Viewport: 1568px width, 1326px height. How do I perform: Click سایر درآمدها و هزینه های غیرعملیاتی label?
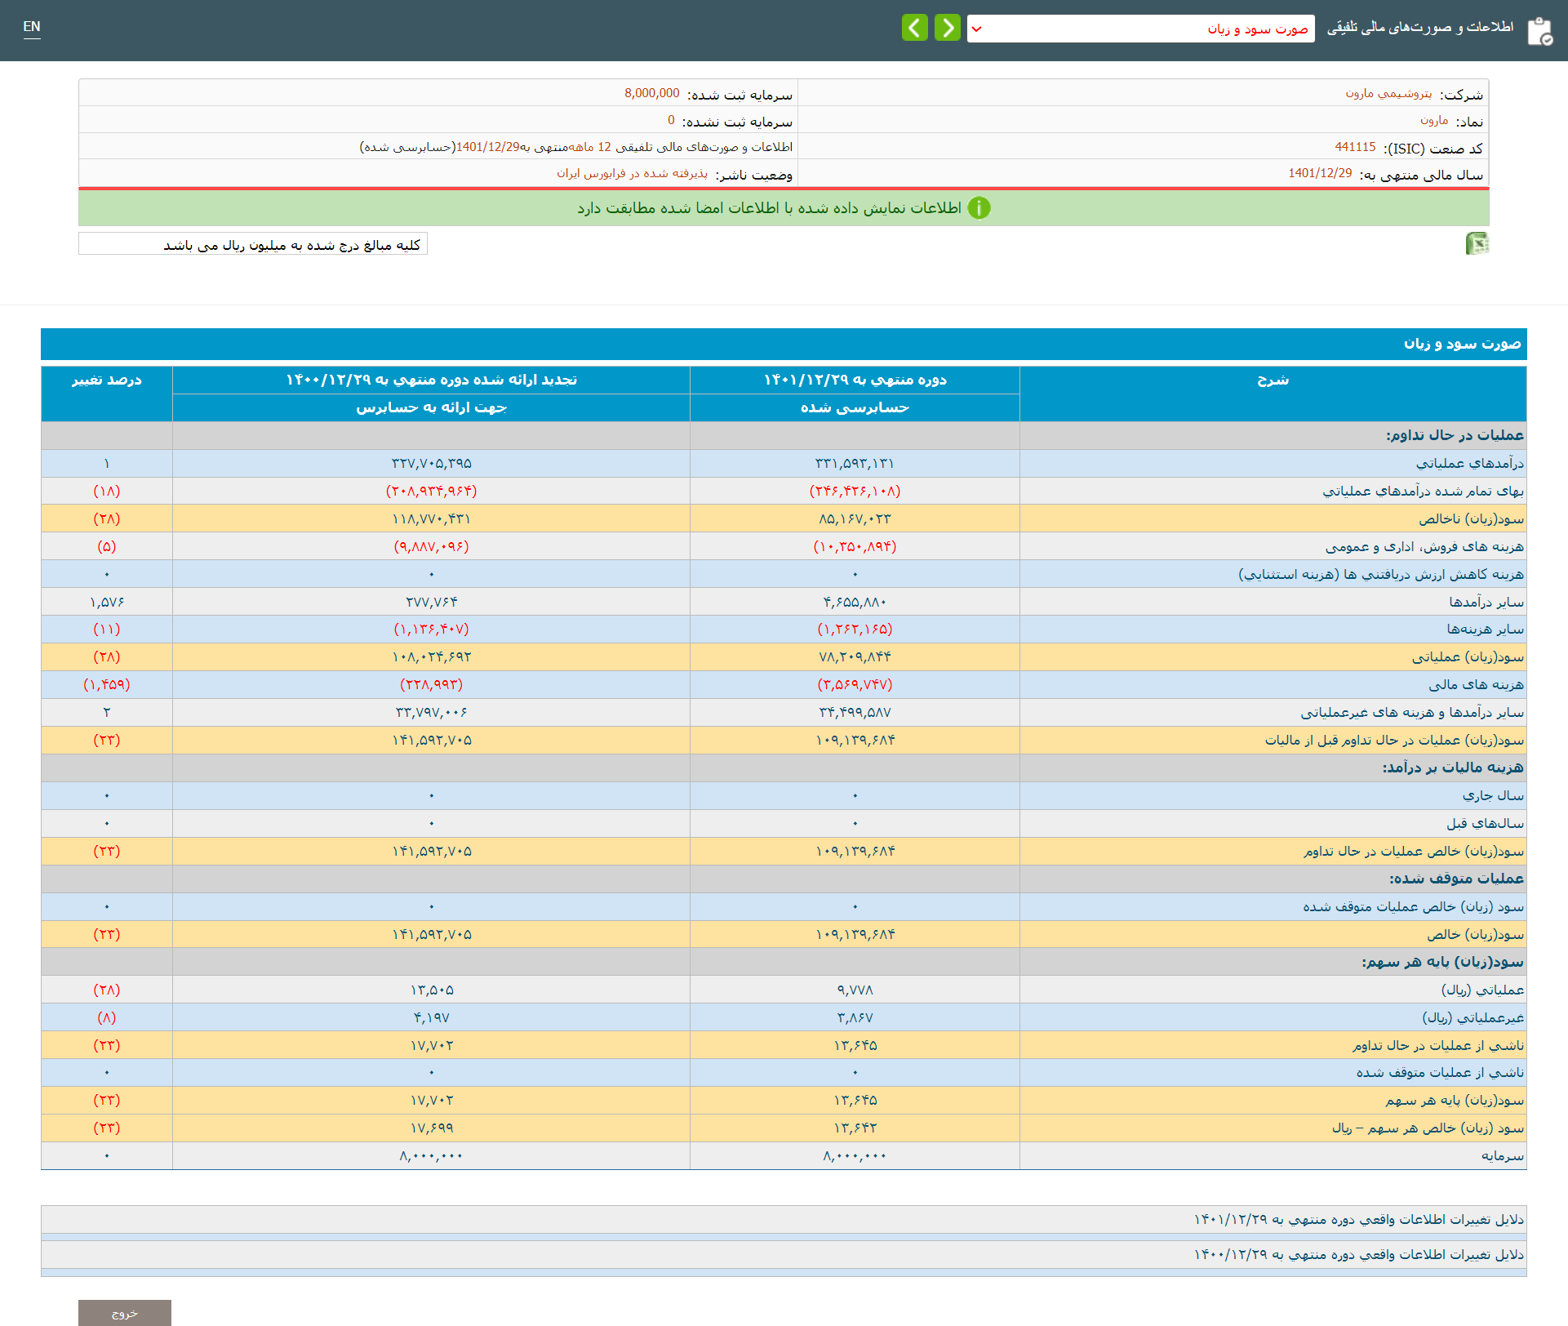click(1412, 712)
